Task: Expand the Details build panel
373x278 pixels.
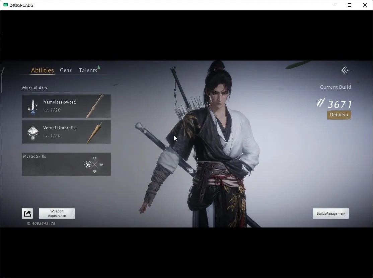Action: pos(339,115)
